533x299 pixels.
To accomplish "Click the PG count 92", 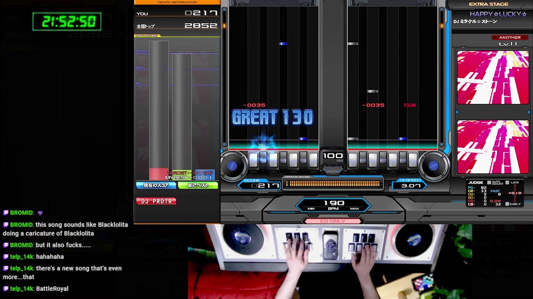I will coord(483,188).
